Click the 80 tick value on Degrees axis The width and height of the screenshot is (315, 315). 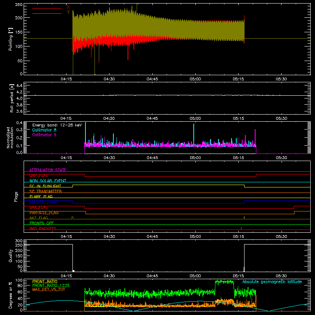click(x=20, y=285)
